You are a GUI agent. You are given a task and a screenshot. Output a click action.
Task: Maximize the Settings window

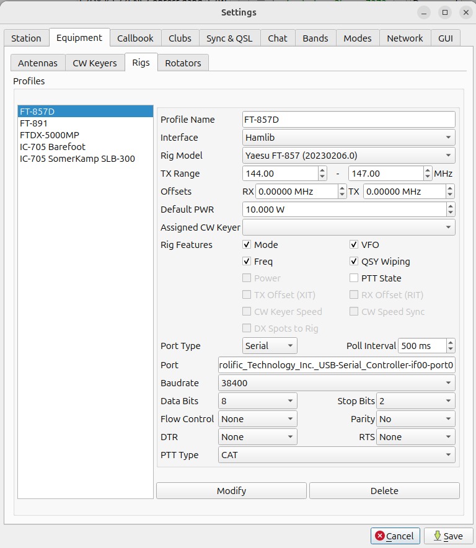(444, 12)
